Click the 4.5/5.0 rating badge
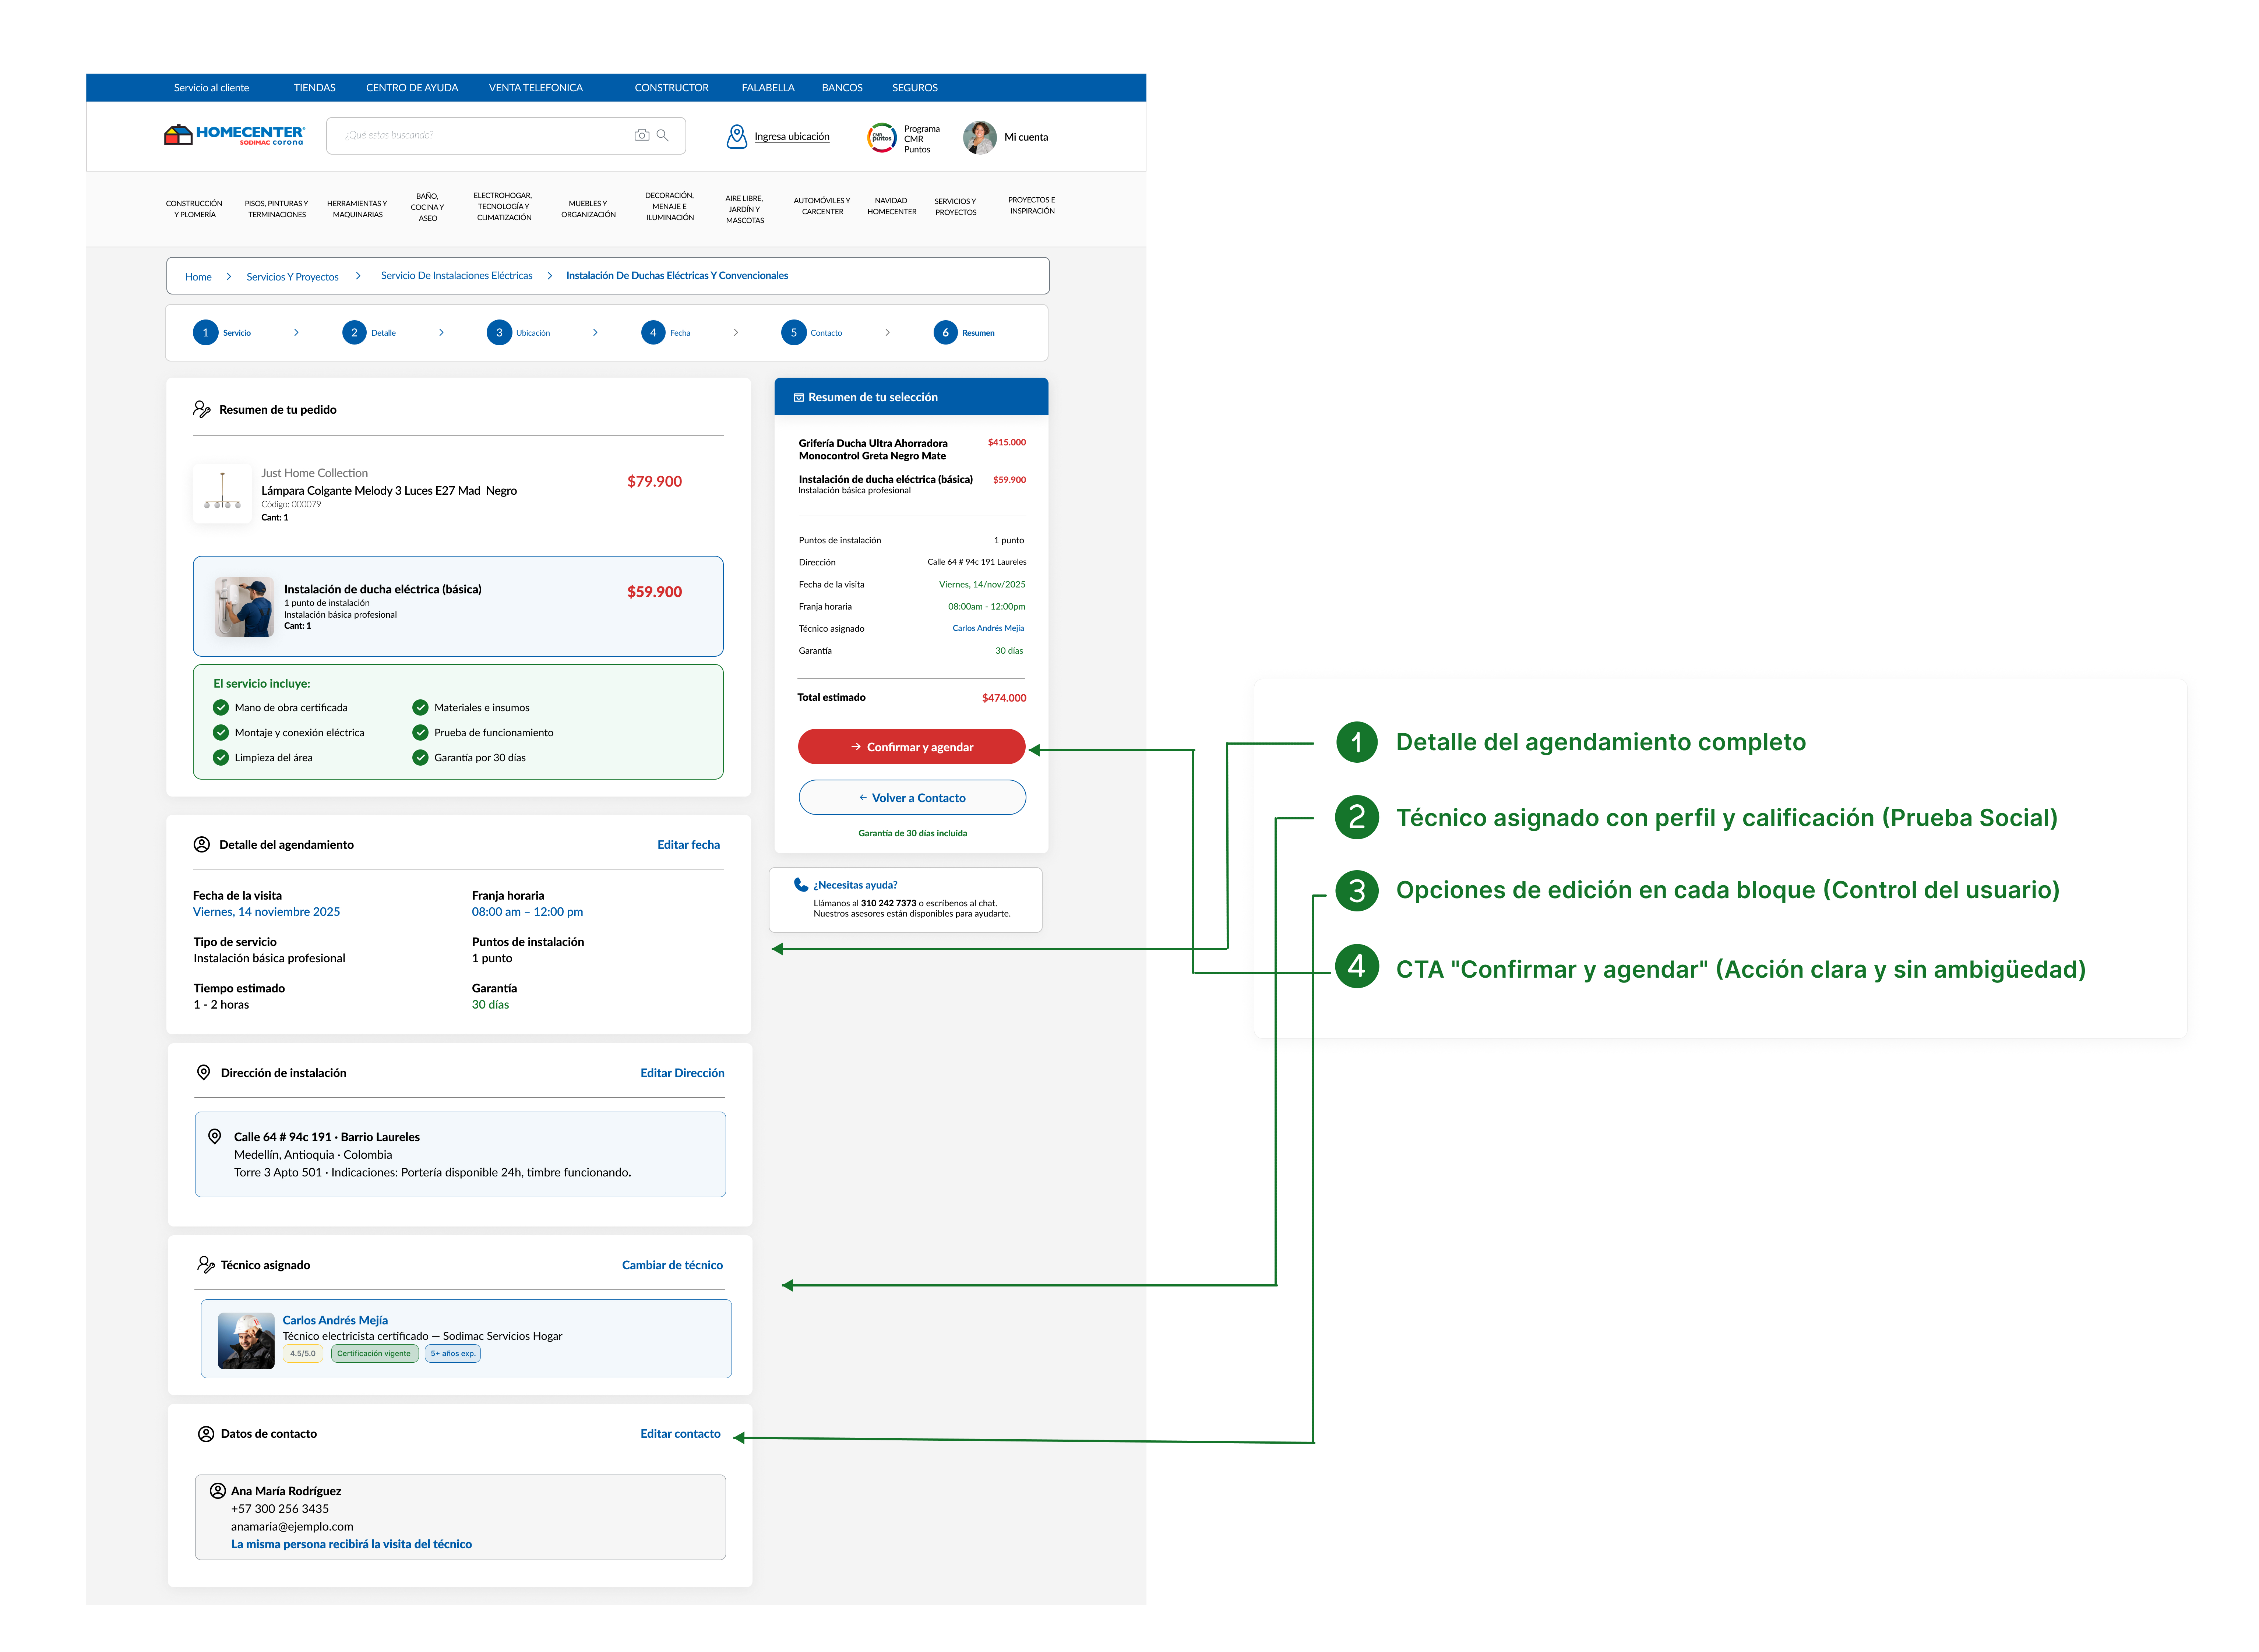This screenshot has width=2259, height=1652. 303,1353
